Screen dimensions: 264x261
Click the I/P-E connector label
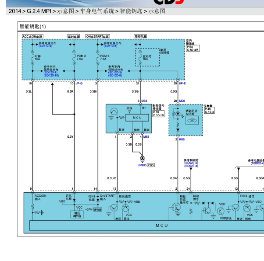click(182, 84)
